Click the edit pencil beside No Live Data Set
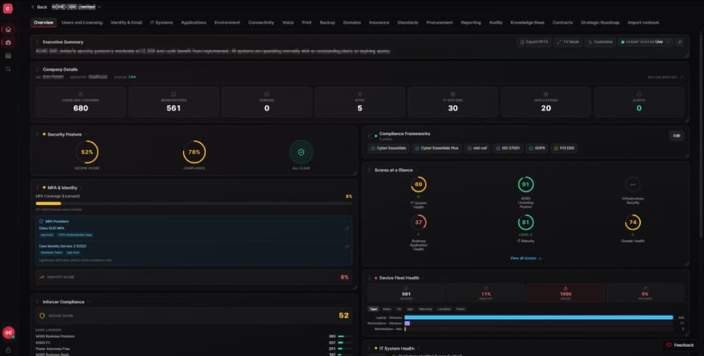 pyautogui.click(x=681, y=77)
